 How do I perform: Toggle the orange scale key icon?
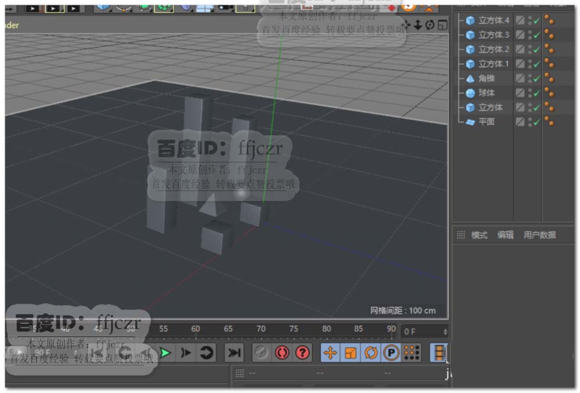[350, 352]
